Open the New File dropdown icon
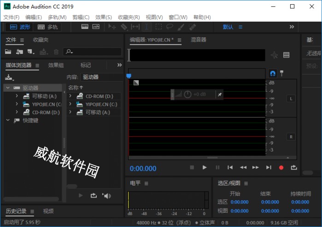322x227 pixels. coord(31,52)
